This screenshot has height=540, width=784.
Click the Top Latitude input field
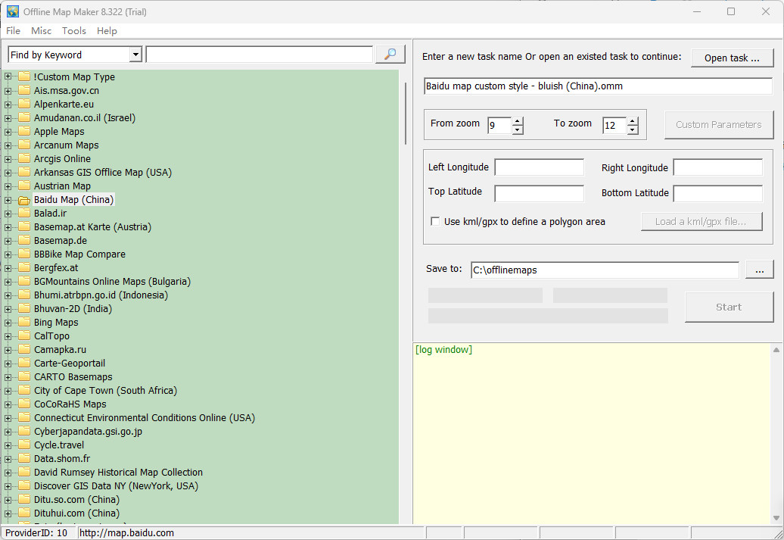[539, 193]
